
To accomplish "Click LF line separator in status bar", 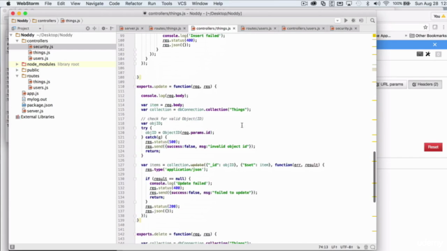I will pyautogui.click(x=334, y=247).
